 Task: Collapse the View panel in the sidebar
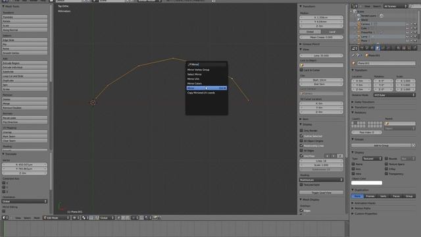[305, 49]
